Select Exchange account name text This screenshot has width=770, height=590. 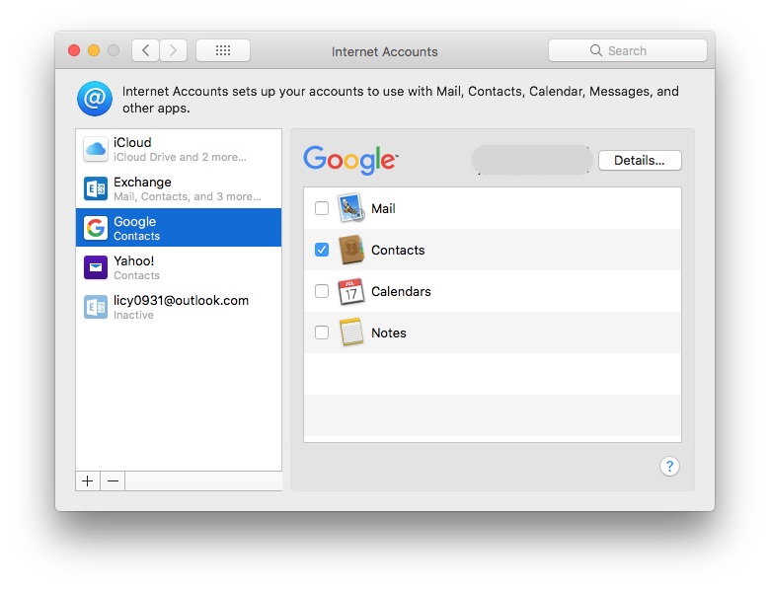[142, 183]
